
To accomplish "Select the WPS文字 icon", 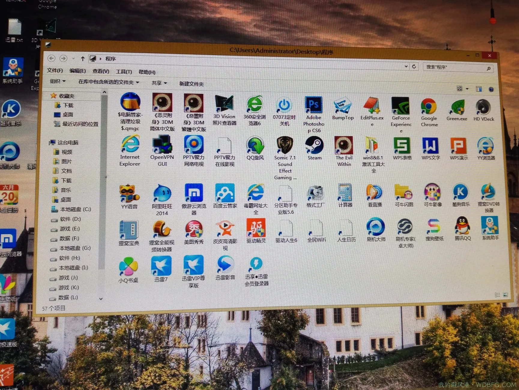I will (x=430, y=146).
